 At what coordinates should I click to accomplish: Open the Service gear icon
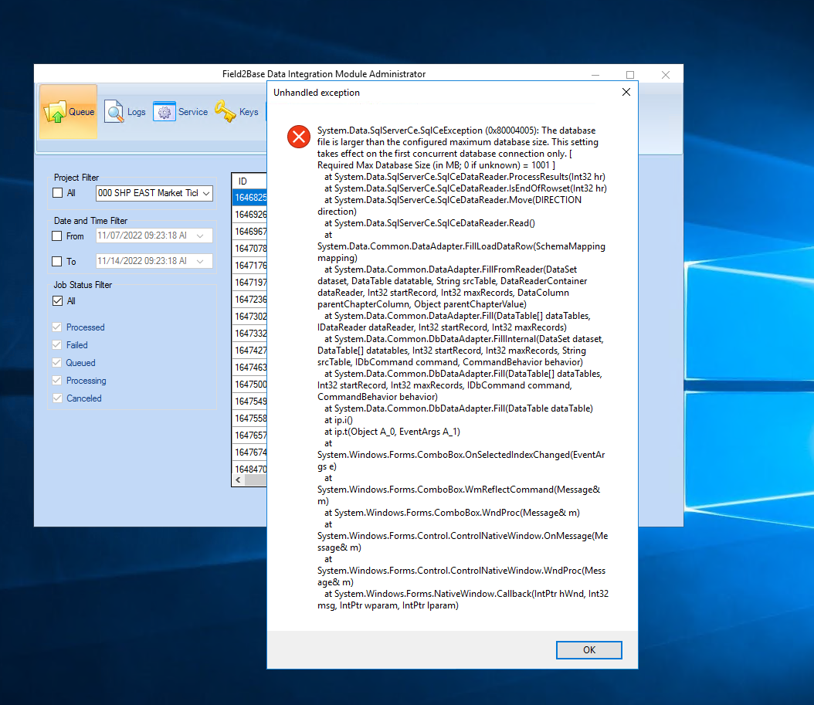[164, 112]
